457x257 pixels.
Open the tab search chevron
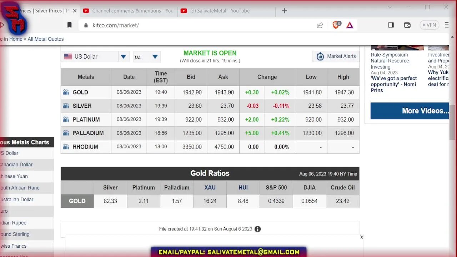click(390, 7)
